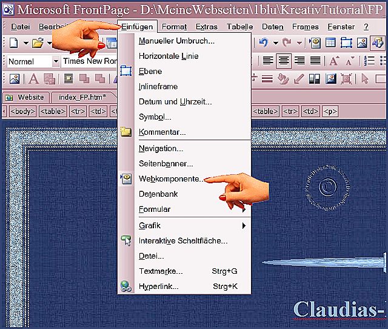Click the Insert Table toolbar icon
The width and height of the screenshot is (388, 329).
pyautogui.click(x=330, y=43)
